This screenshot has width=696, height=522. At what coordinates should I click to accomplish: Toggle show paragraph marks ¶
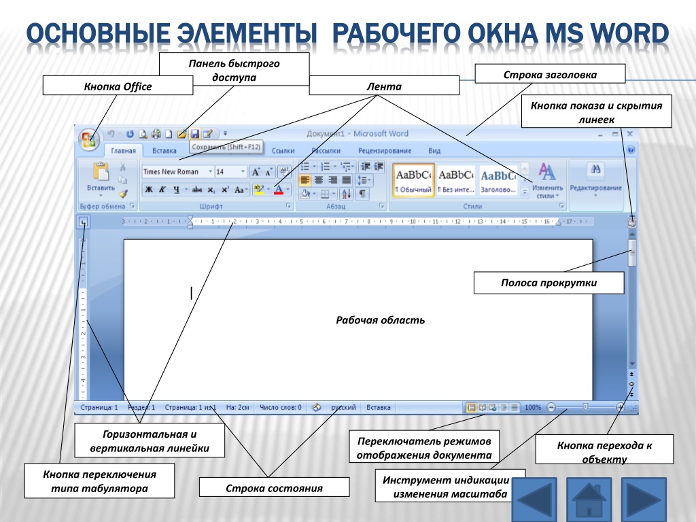click(x=363, y=194)
